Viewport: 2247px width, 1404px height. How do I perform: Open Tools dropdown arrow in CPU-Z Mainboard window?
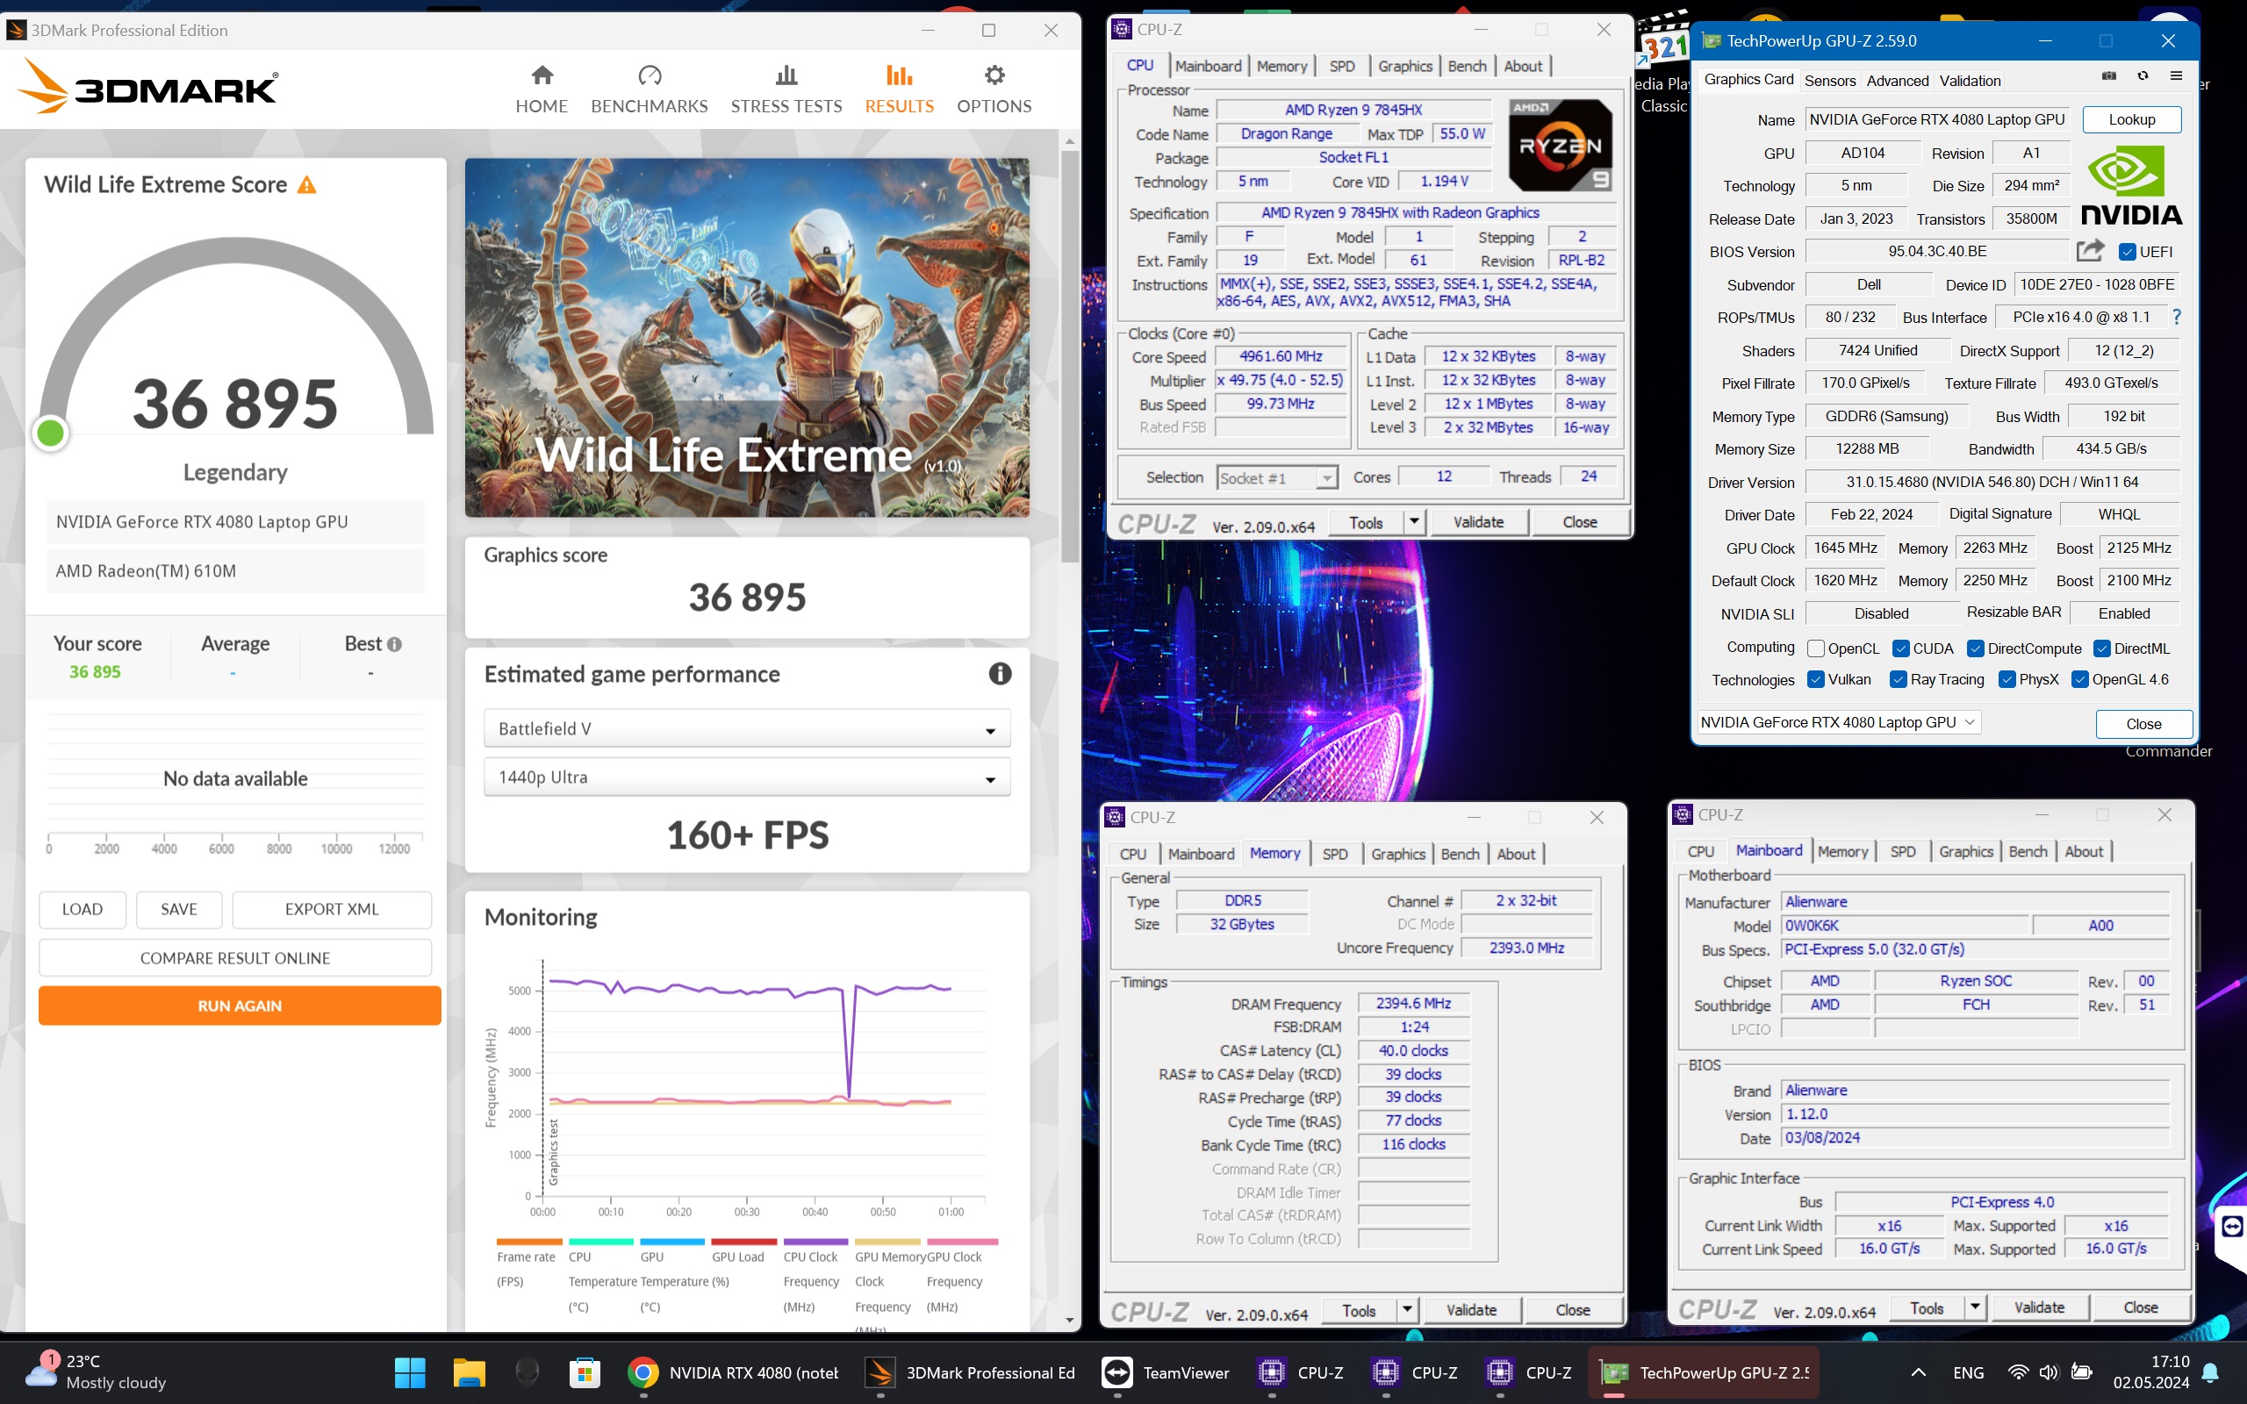[1975, 1307]
